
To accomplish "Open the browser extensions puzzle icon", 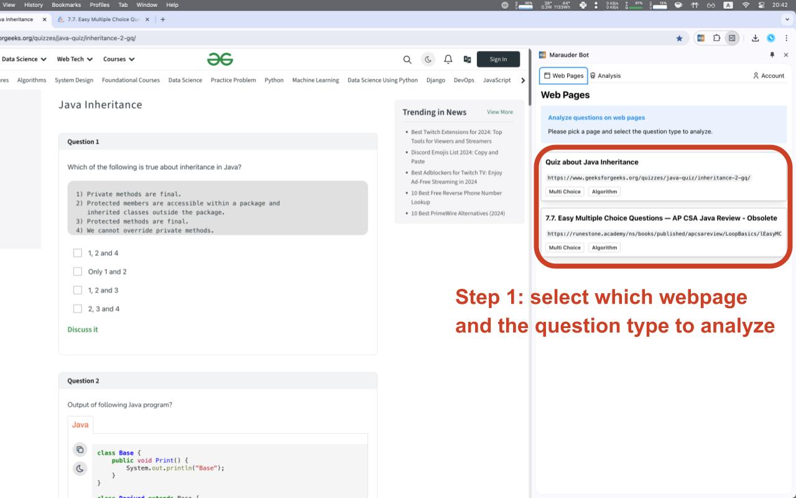I will [x=716, y=38].
